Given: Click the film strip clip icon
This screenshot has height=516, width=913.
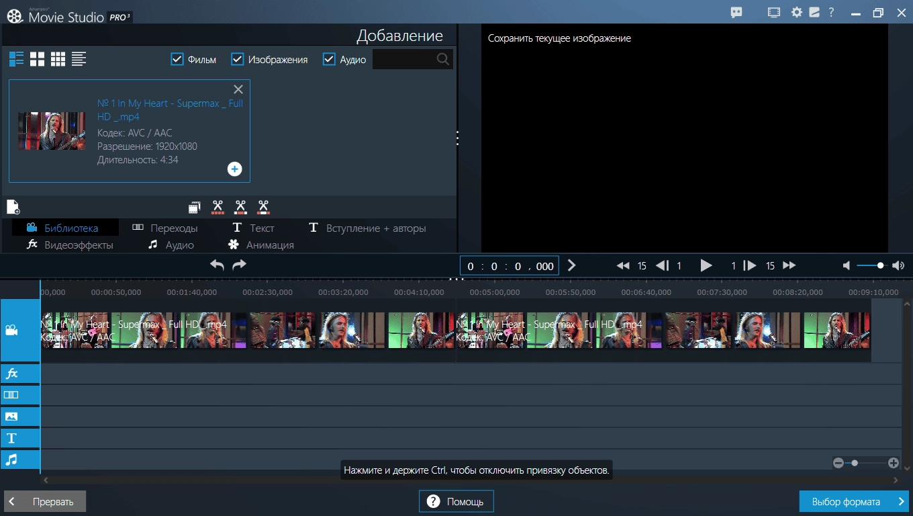Looking at the screenshot, I should coord(195,207).
